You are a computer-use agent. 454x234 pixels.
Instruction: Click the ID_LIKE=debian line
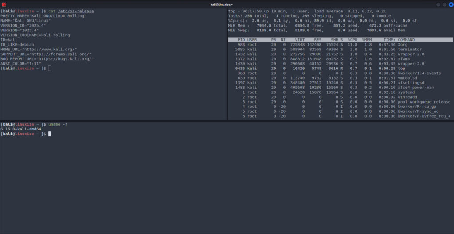(x=17, y=45)
